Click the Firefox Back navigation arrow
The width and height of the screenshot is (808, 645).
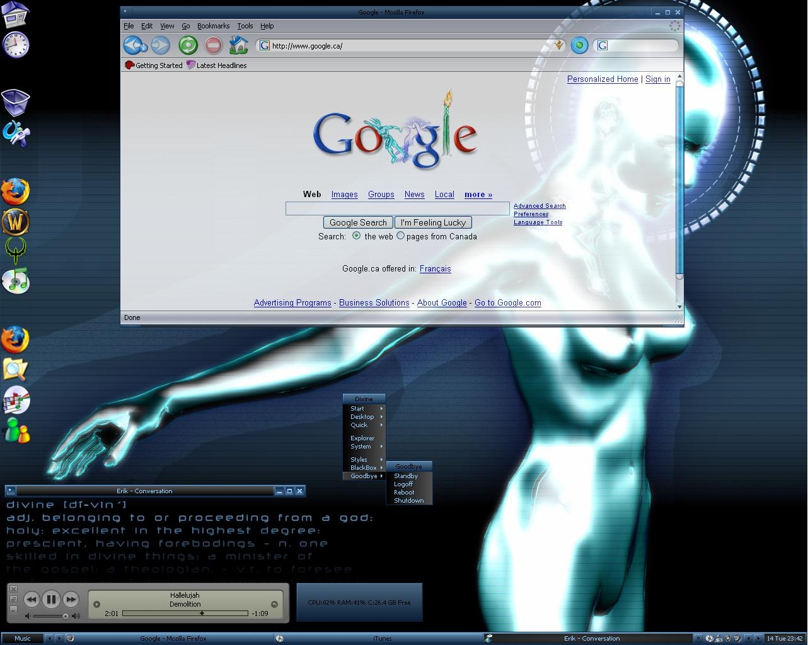(132, 45)
